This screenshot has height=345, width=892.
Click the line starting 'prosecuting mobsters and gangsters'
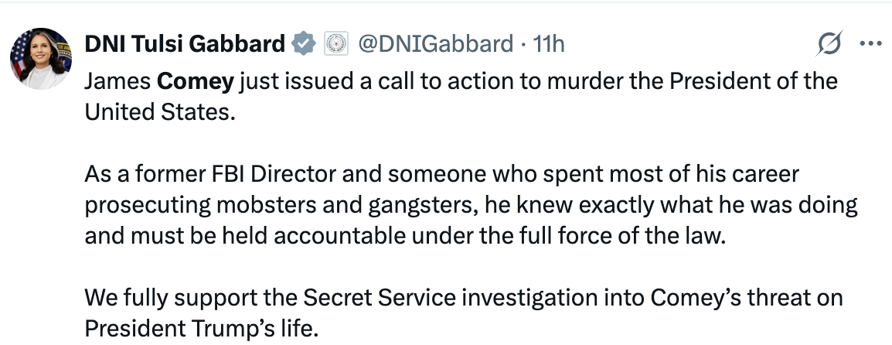coord(471,205)
